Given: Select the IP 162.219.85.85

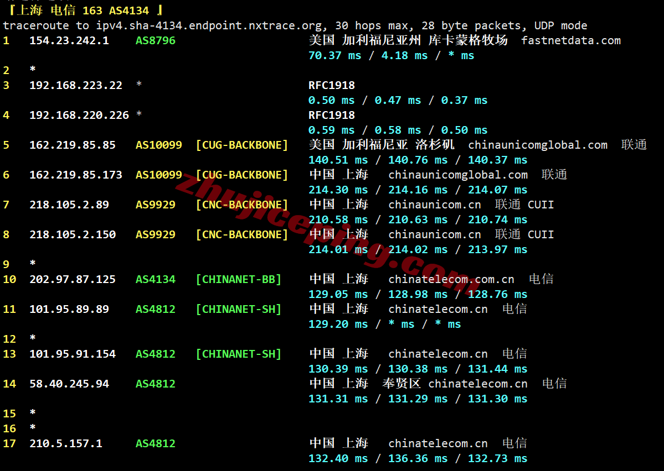Looking at the screenshot, I should tap(73, 145).
